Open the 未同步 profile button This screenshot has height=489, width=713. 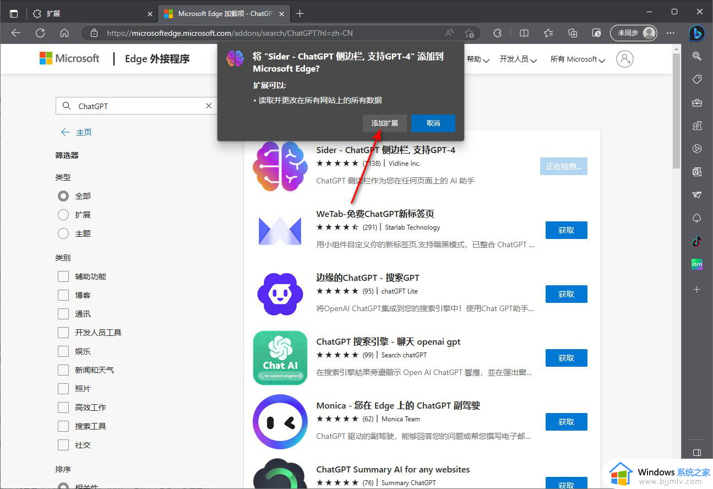tap(634, 33)
